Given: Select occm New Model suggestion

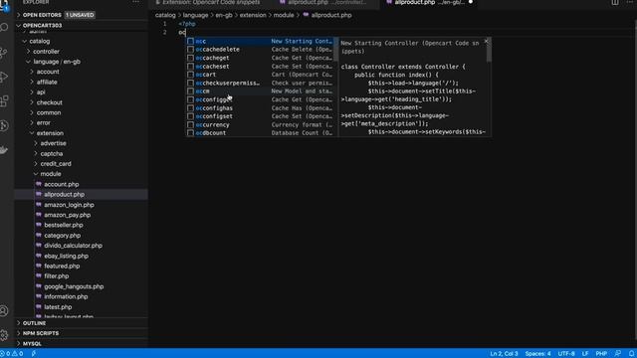Looking at the screenshot, I should [261, 91].
